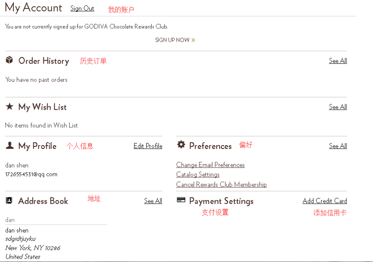This screenshot has width=373, height=262.
Task: Open Change Email Preferences
Action: tap(210, 165)
